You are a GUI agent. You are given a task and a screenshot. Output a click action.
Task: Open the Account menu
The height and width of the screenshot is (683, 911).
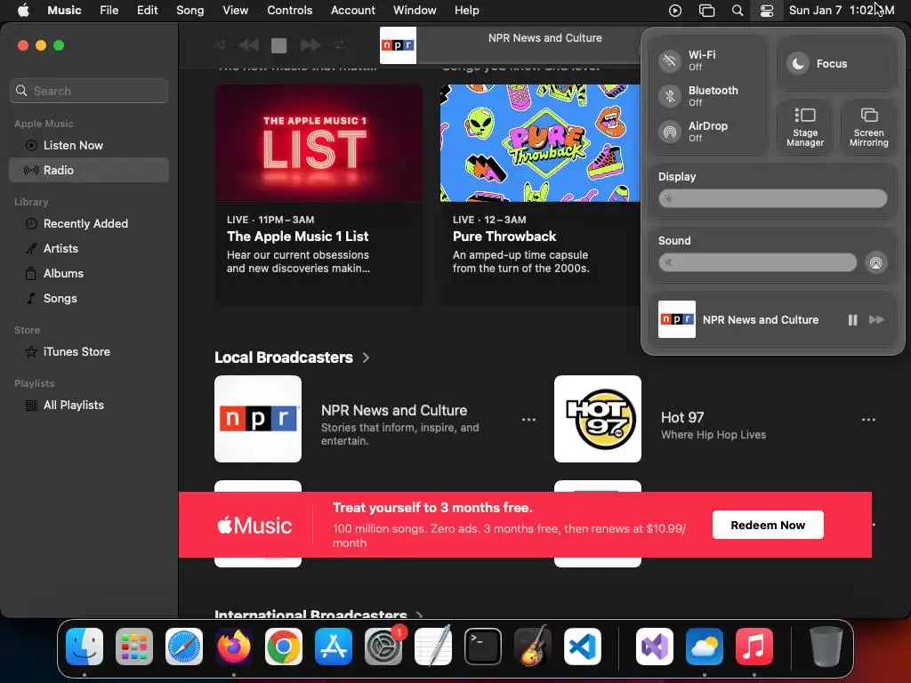point(352,11)
